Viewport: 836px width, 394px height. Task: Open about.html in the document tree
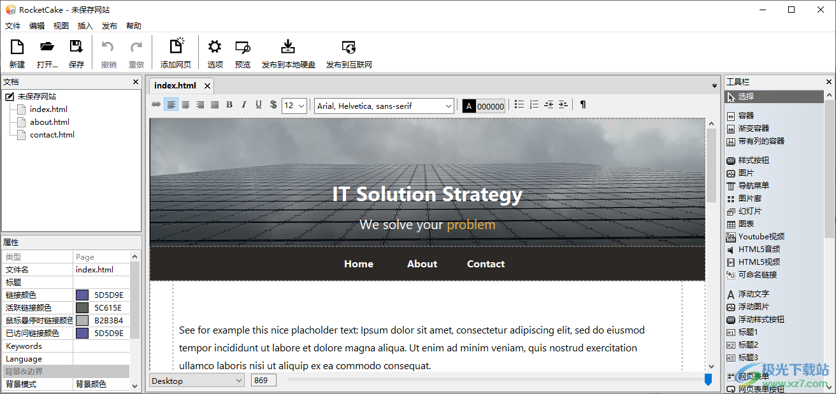point(49,122)
